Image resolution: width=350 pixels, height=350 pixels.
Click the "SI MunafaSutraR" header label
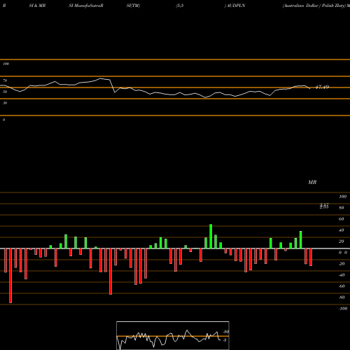[86, 6]
